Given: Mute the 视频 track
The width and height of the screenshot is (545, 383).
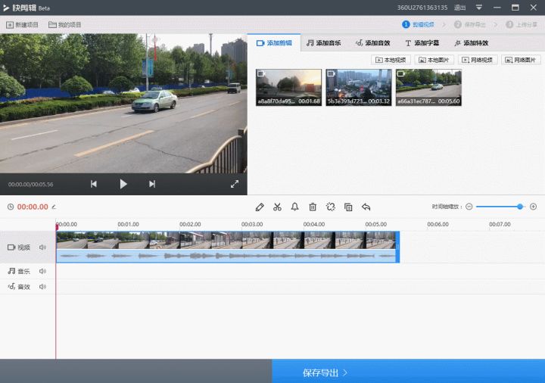Looking at the screenshot, I should [43, 248].
